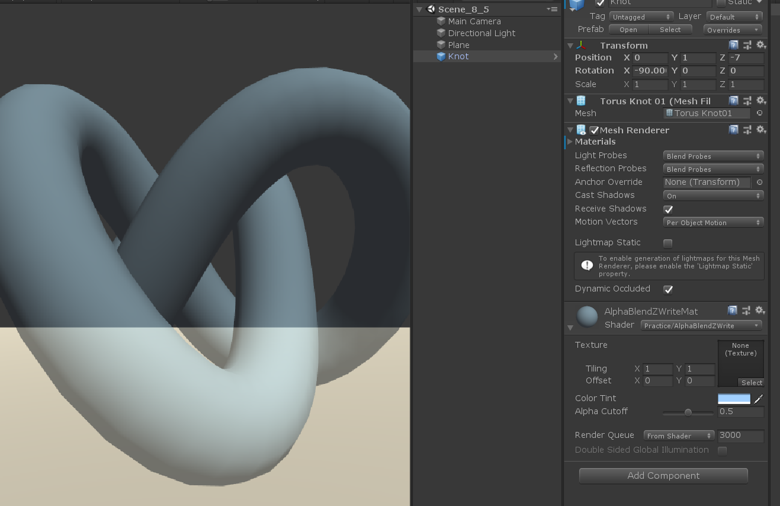The height and width of the screenshot is (506, 780).
Task: Click the Double Sided Global Illumination checkbox
Action: (723, 450)
